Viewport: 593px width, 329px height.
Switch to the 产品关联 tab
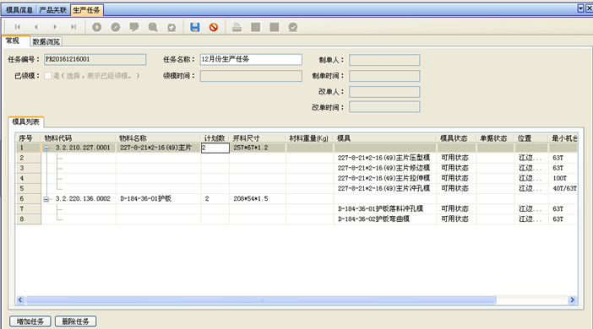point(53,10)
